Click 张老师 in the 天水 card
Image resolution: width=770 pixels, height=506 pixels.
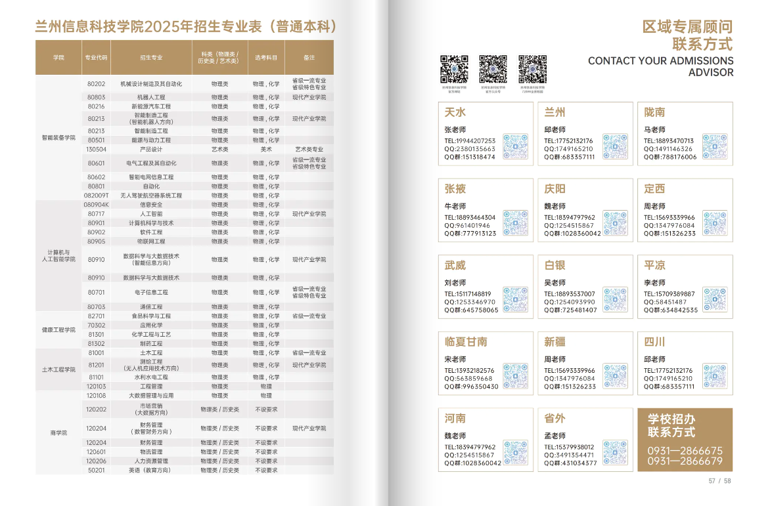pyautogui.click(x=455, y=130)
